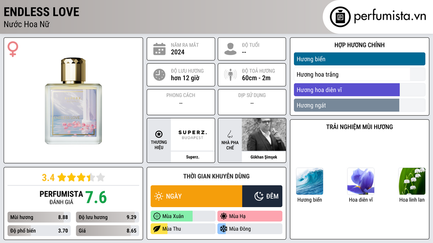Select the Hương biển wave thumbnail
This screenshot has height=243, width=433.
click(310, 181)
